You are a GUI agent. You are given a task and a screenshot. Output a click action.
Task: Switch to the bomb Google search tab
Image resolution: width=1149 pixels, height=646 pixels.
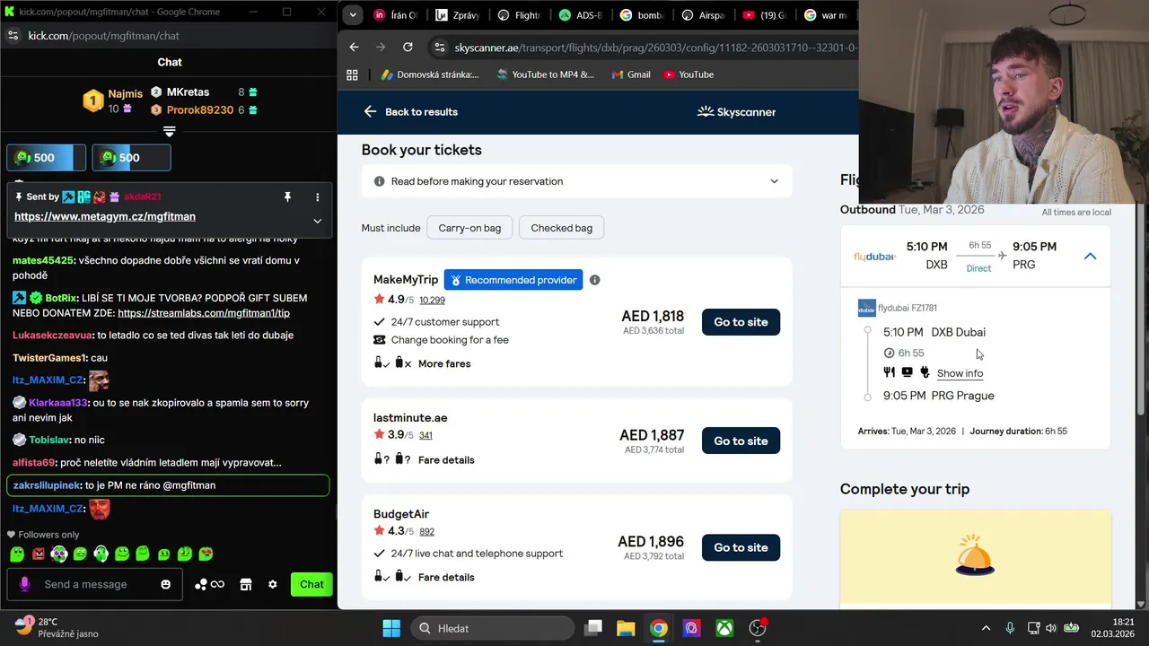click(x=642, y=15)
